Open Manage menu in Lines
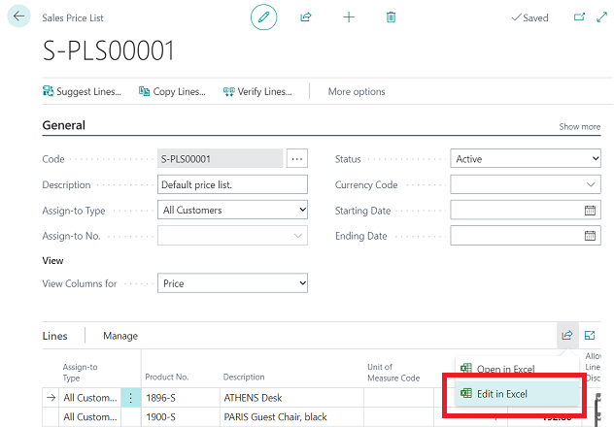This screenshot has width=614, height=427. (x=120, y=336)
